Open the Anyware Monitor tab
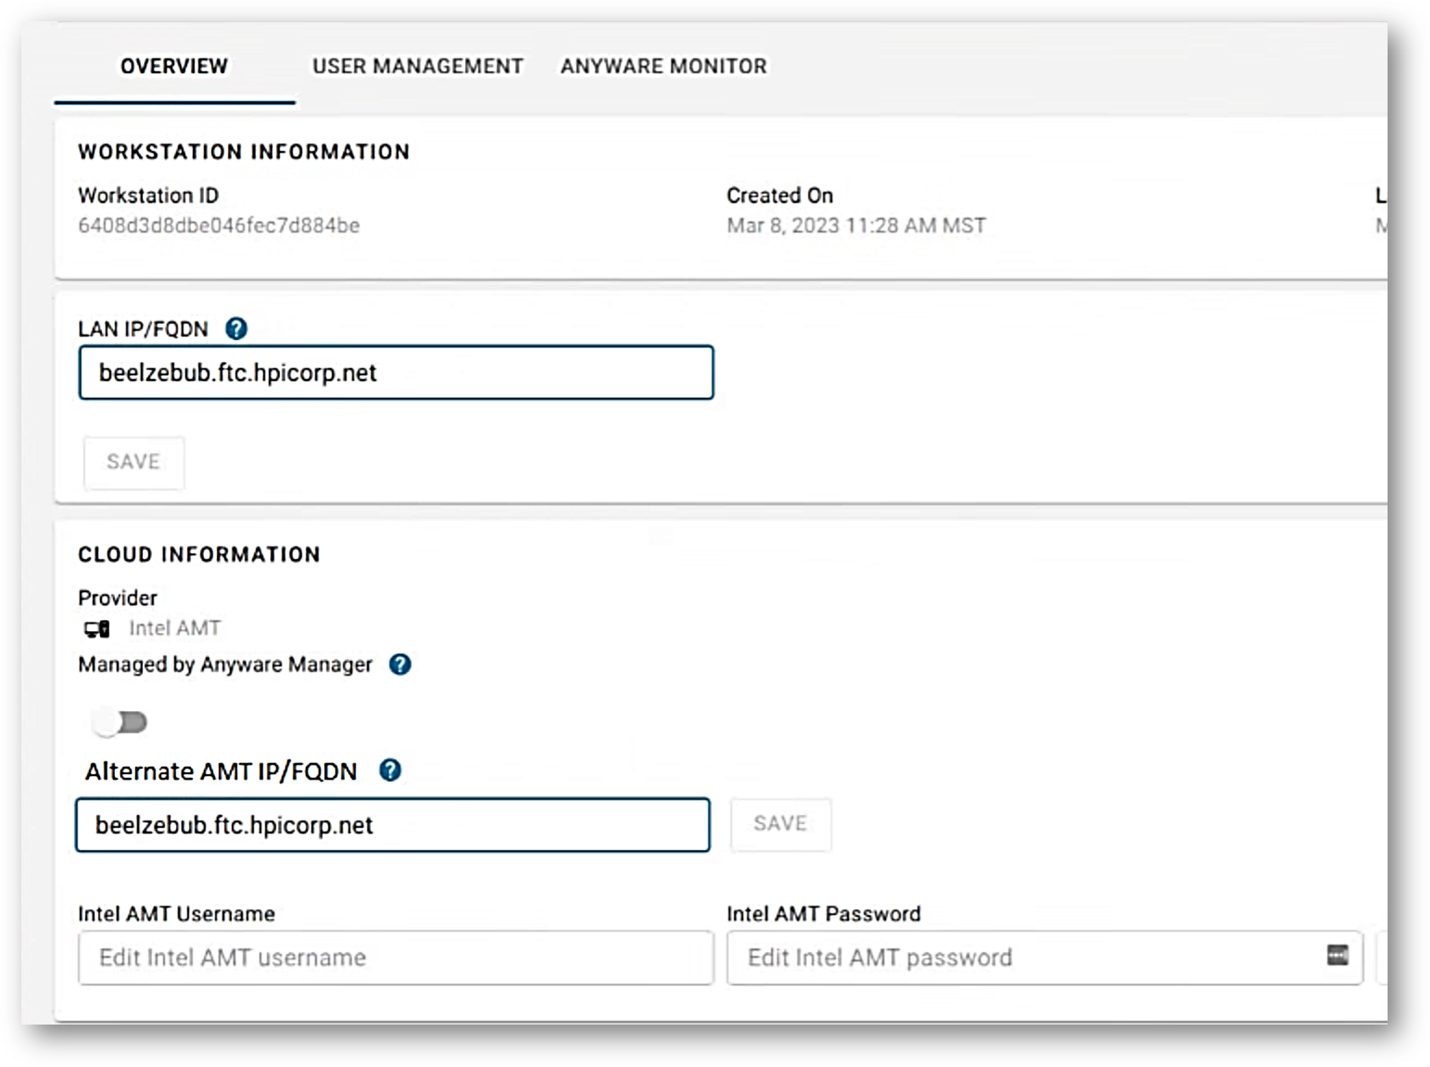This screenshot has width=1430, height=1067. pyautogui.click(x=663, y=66)
